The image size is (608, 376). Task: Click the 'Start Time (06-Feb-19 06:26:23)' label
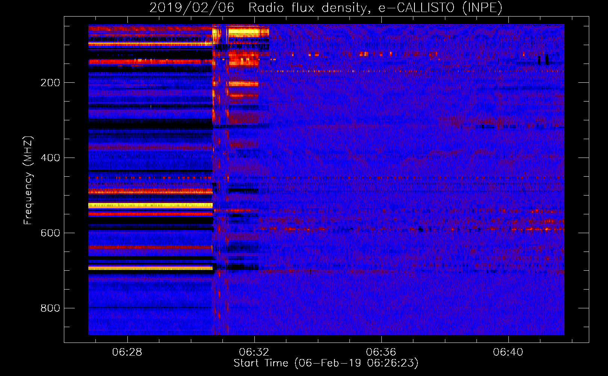(326, 363)
